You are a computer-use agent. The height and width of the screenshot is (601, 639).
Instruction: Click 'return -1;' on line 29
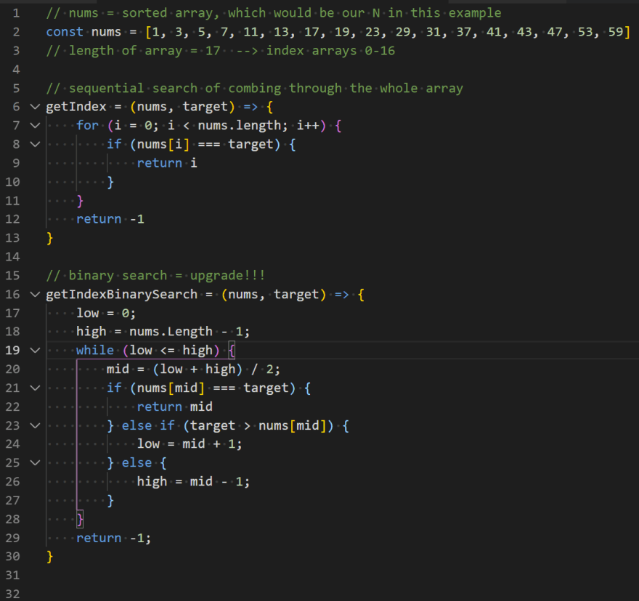pos(114,538)
